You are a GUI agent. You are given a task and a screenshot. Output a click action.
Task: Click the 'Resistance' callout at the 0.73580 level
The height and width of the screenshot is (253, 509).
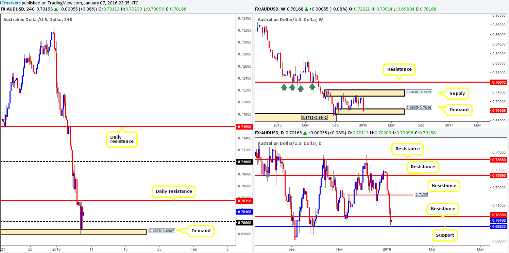[x=408, y=149]
